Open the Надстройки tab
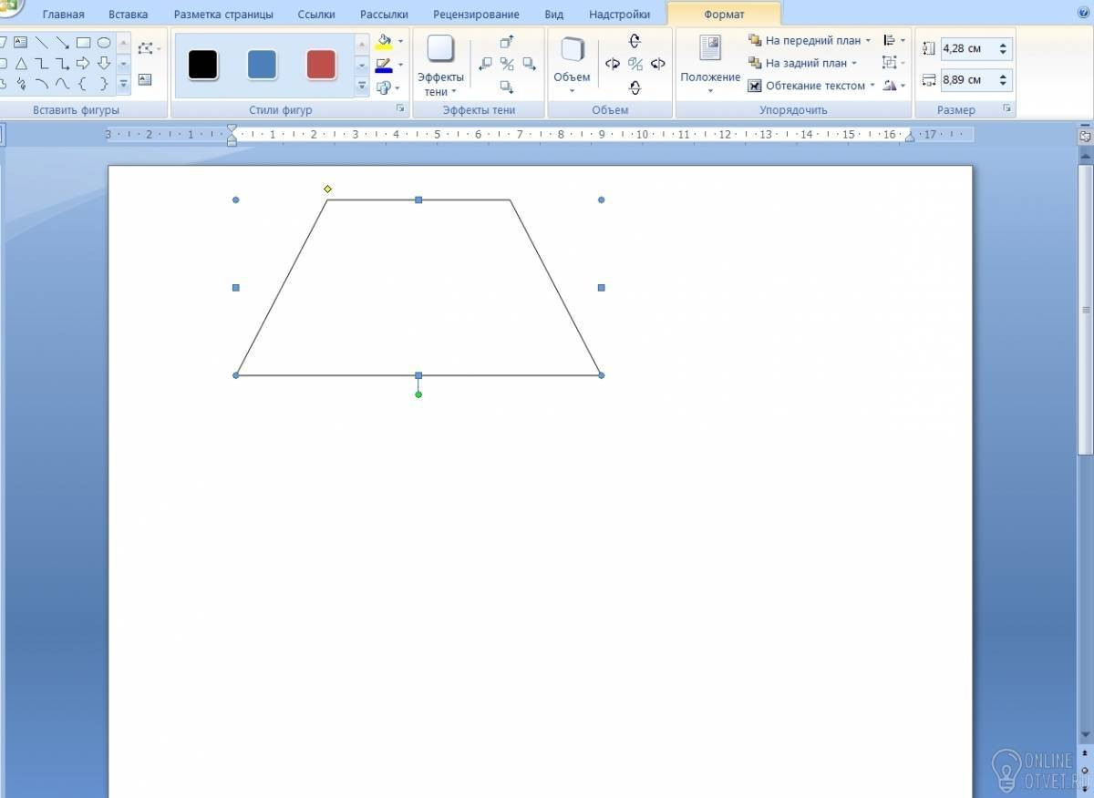Image resolution: width=1094 pixels, height=798 pixels. (620, 15)
